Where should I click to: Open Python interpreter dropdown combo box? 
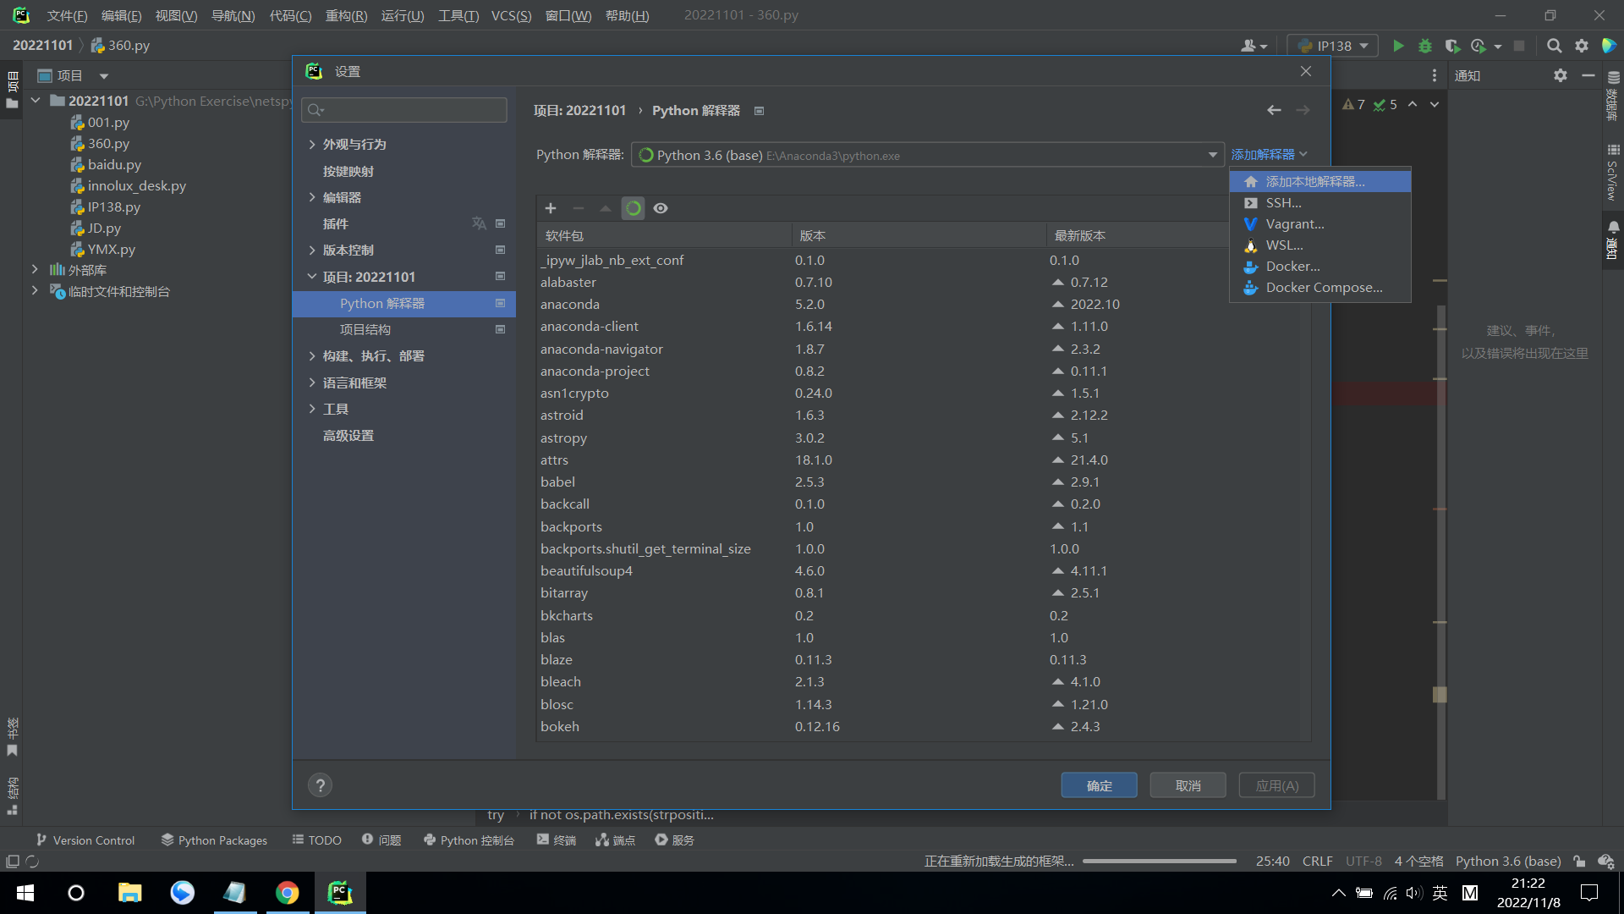(x=927, y=155)
